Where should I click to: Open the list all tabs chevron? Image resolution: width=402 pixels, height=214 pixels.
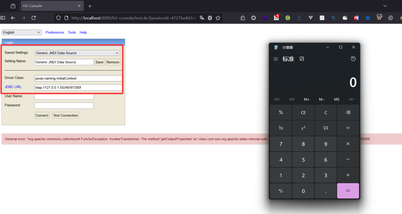coord(385,6)
